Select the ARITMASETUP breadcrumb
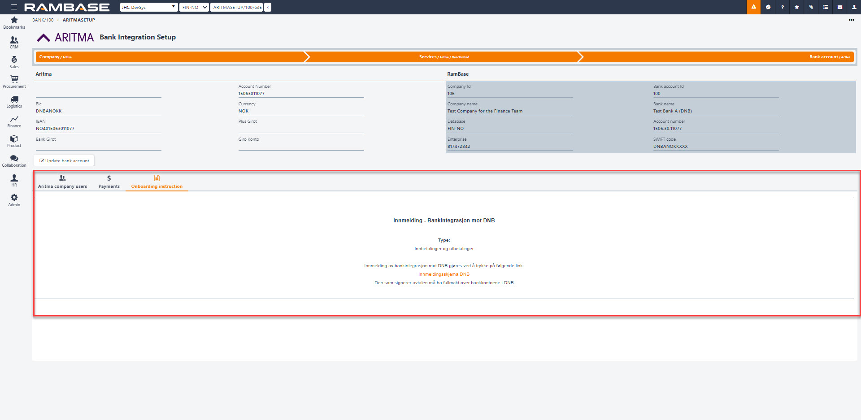Viewport: 861px width, 420px height. tap(79, 20)
